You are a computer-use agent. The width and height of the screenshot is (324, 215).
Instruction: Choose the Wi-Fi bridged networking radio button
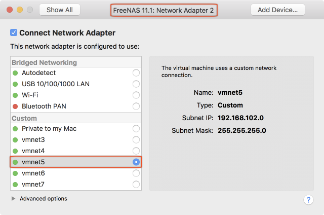pyautogui.click(x=136, y=95)
